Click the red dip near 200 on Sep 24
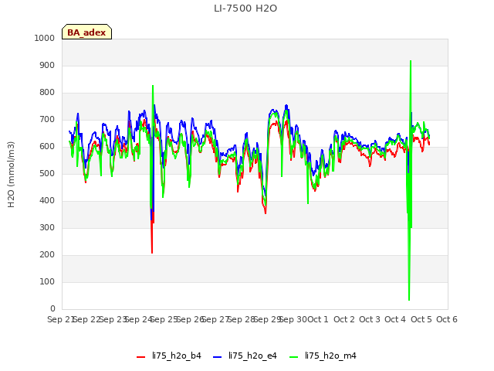Image resolution: width=494 pixels, height=371 pixels. click(152, 253)
